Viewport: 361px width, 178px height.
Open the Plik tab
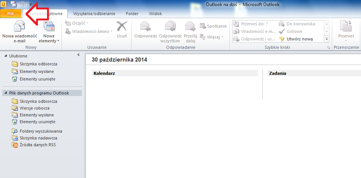[x=11, y=14]
